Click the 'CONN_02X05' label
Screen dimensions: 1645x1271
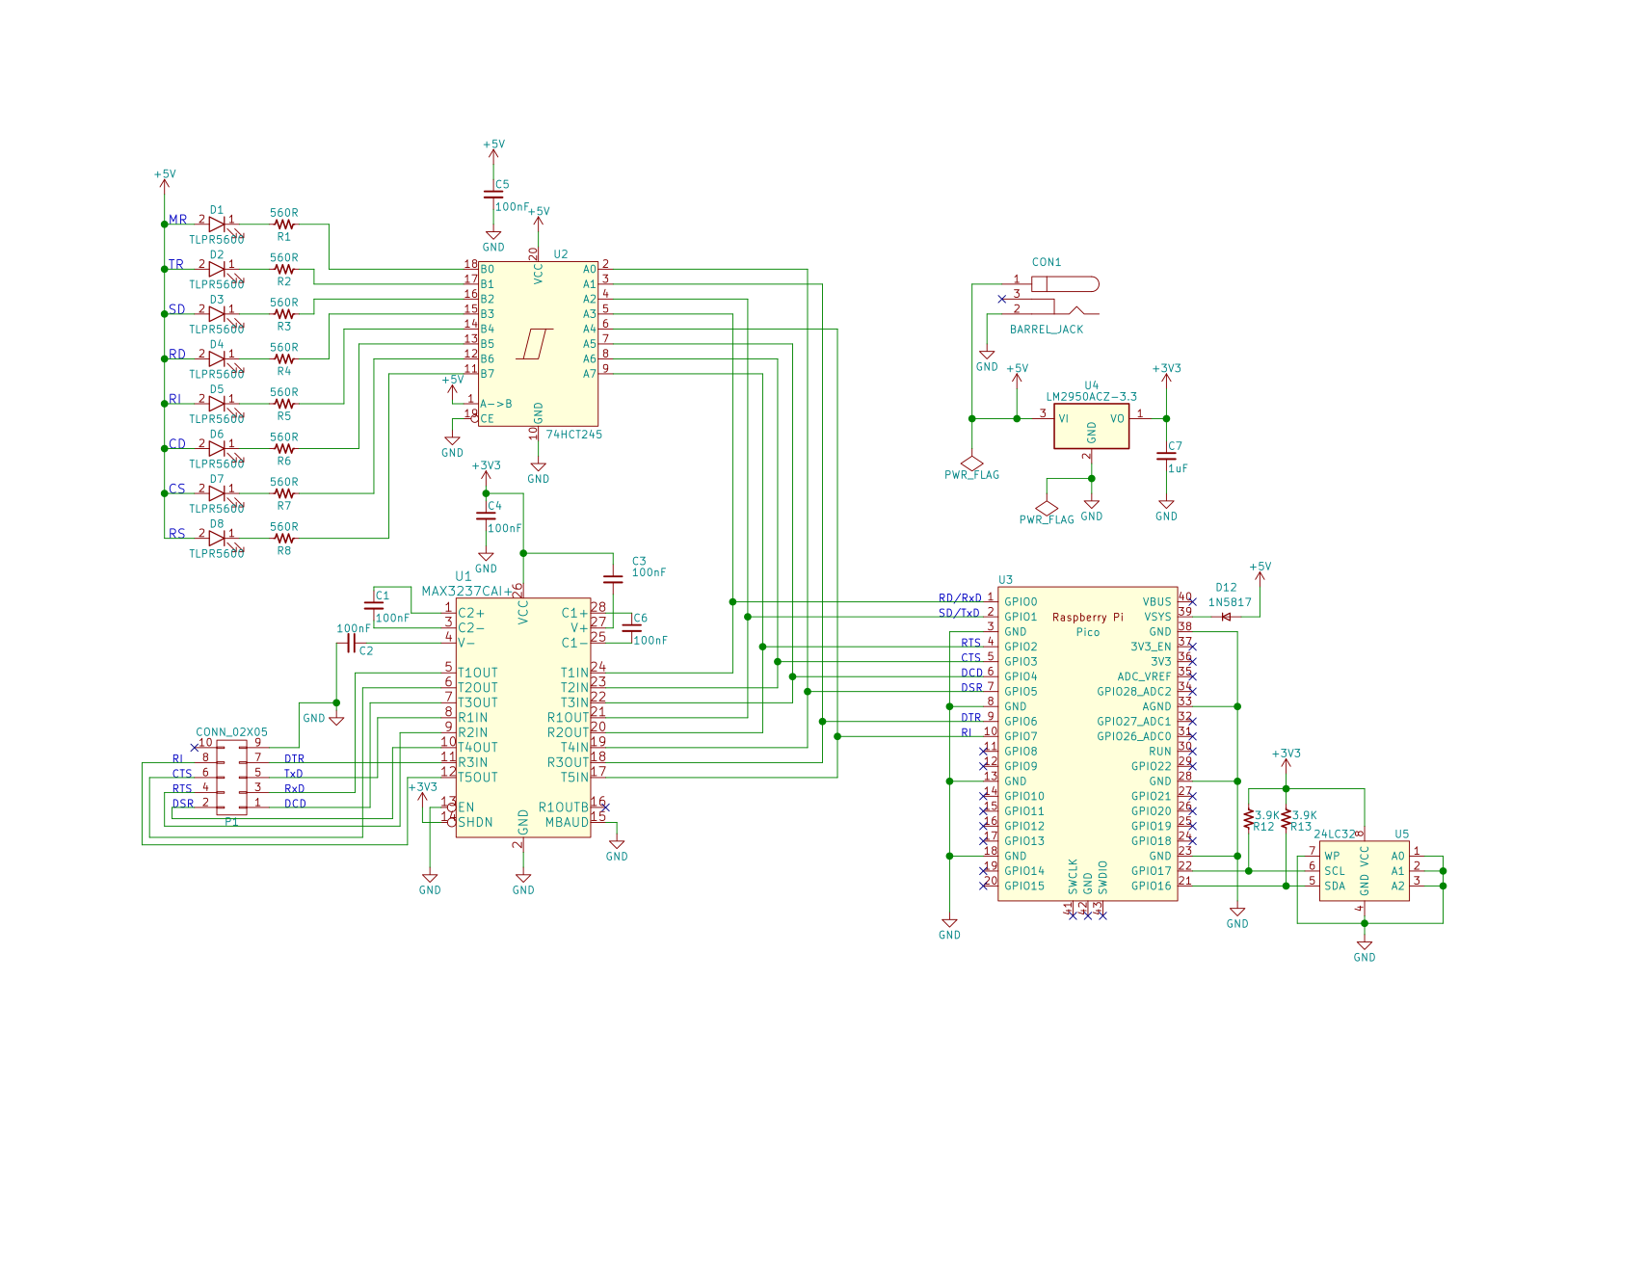tap(232, 732)
